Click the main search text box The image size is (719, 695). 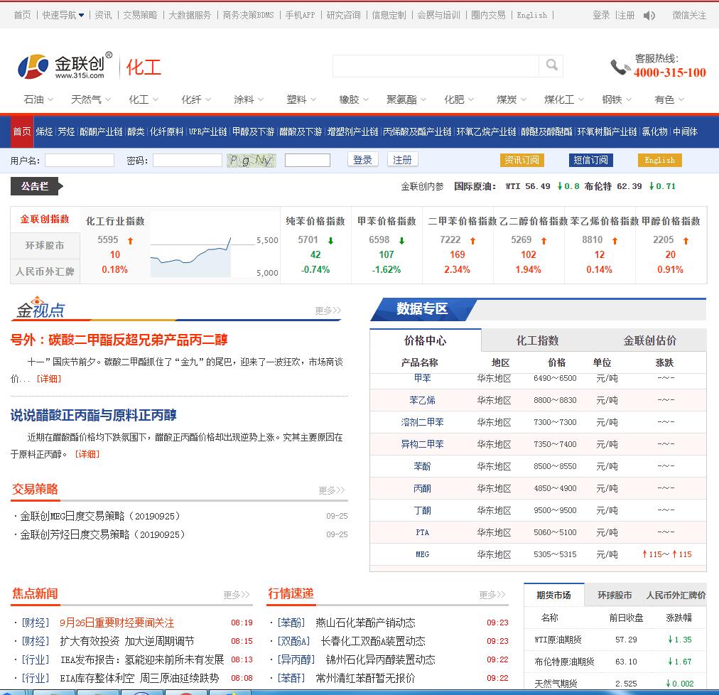[x=436, y=66]
